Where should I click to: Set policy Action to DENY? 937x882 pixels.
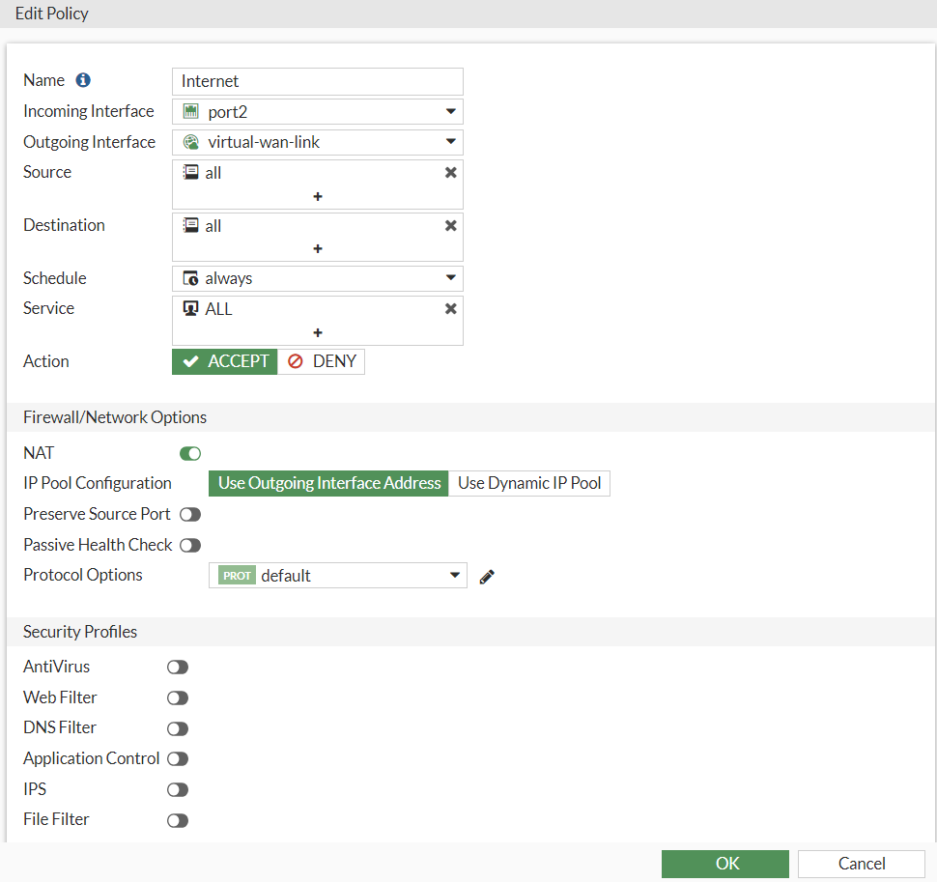pyautogui.click(x=322, y=361)
